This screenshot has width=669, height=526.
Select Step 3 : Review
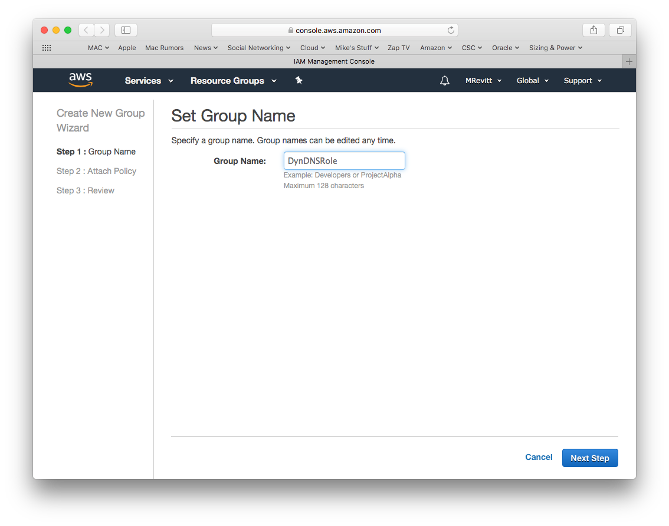coord(86,190)
